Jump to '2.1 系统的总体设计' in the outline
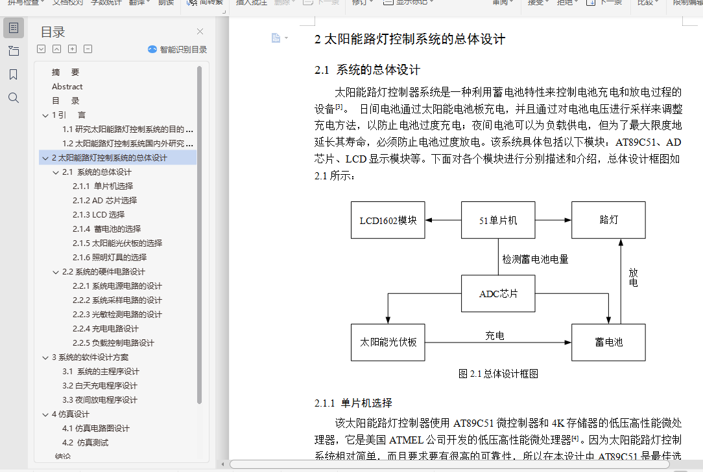 [97, 172]
